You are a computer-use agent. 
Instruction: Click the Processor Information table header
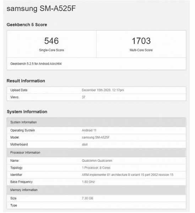coord(96,153)
